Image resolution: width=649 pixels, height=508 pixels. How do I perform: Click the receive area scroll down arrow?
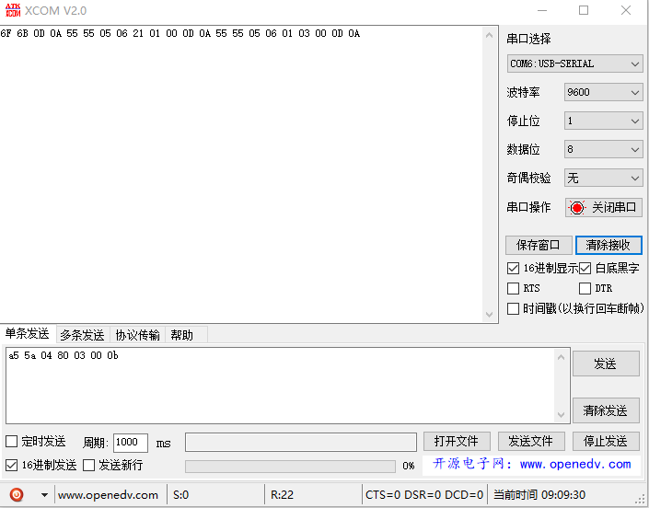coord(489,315)
